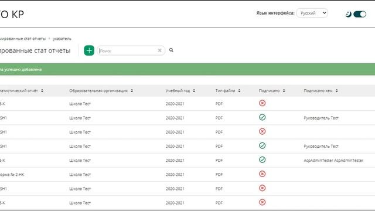The height and width of the screenshot is (211, 375).
Task: Click the стат отчеты page heading
Action: (x=35, y=50)
